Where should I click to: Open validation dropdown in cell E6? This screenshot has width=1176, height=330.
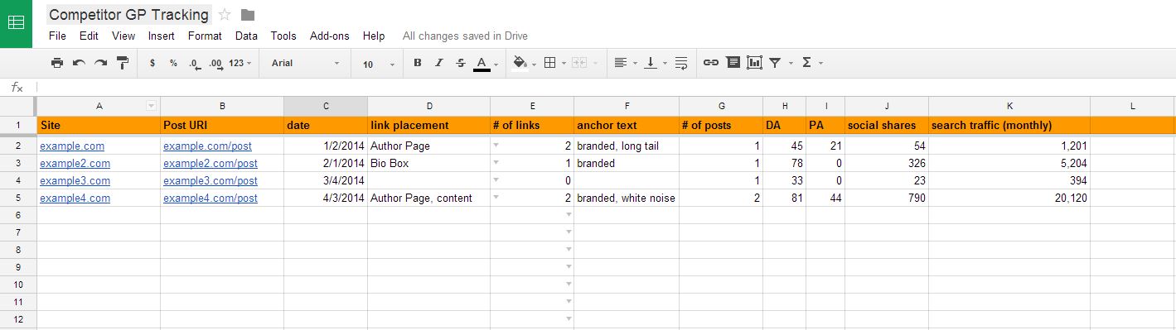[568, 214]
